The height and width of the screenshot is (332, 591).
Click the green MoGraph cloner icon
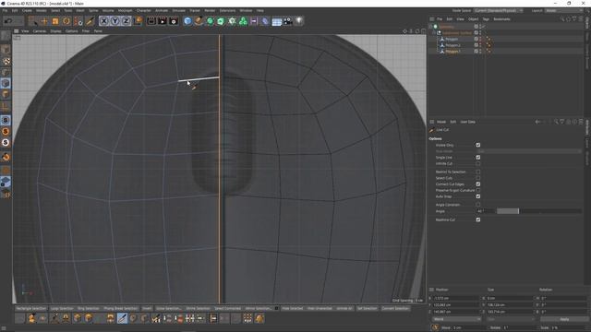(x=243, y=21)
